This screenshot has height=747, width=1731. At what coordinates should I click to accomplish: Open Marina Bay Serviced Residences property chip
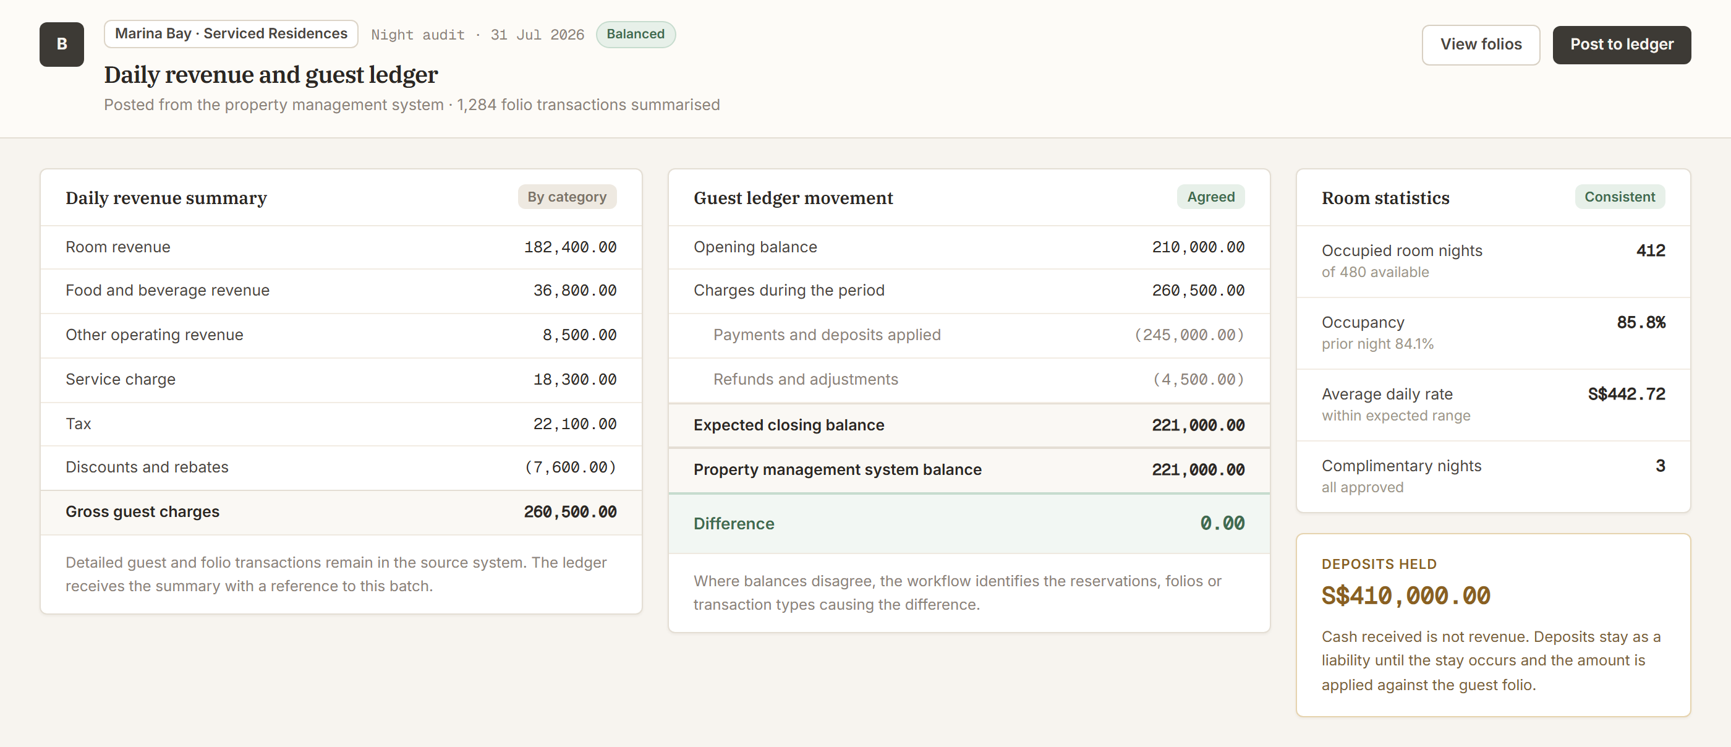(231, 33)
